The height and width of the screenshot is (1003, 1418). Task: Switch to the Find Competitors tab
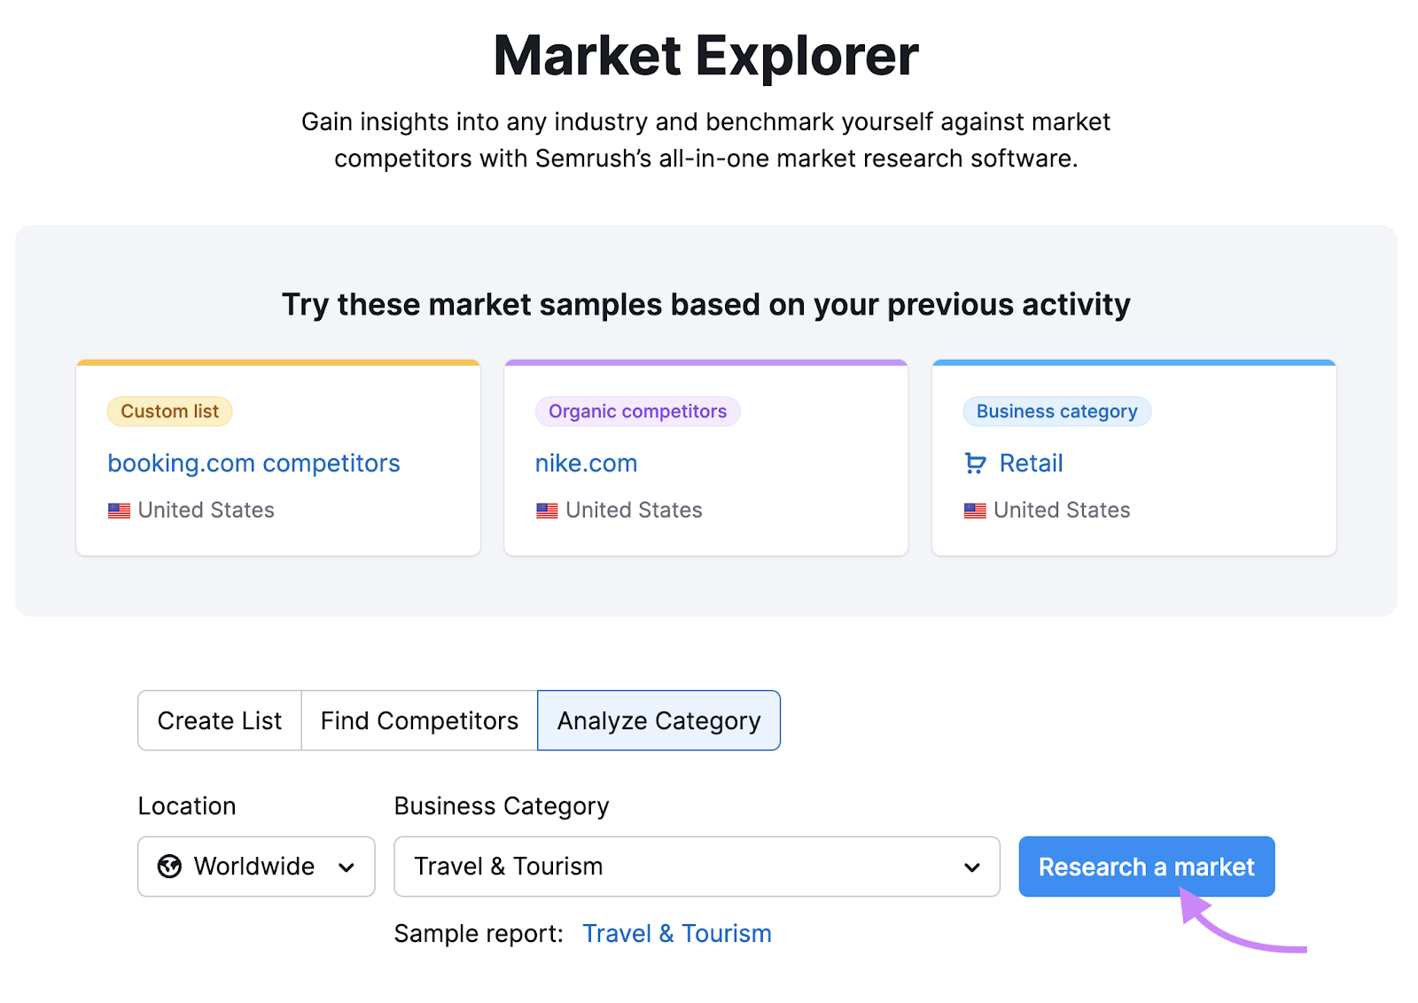(x=418, y=720)
